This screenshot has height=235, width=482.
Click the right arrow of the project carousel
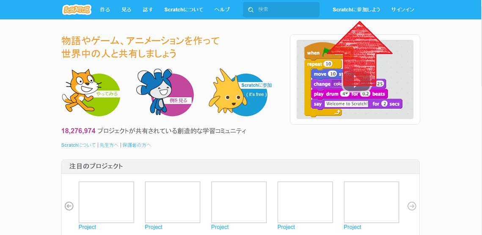coord(412,206)
